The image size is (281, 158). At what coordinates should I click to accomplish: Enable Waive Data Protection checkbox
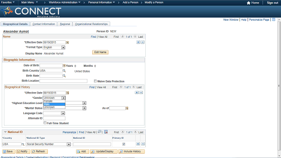(x=95, y=81)
